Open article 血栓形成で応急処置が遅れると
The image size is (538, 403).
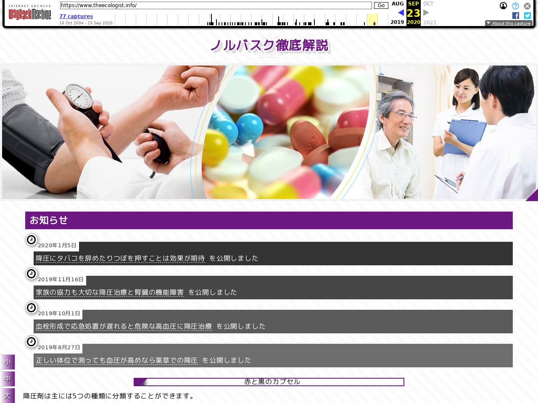[x=124, y=326]
